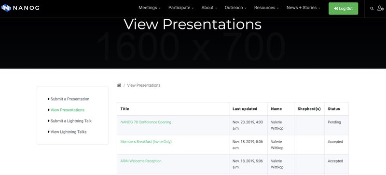Click the Nov. 20, 2019, 4:03 a.m. cell
This screenshot has width=386, height=175.
click(248, 125)
